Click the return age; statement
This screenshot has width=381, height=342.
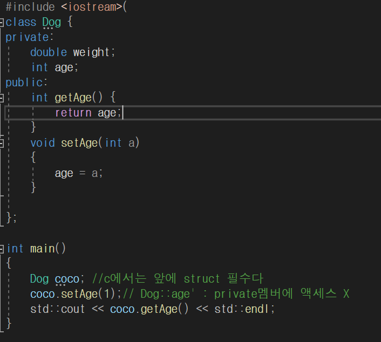(88, 113)
